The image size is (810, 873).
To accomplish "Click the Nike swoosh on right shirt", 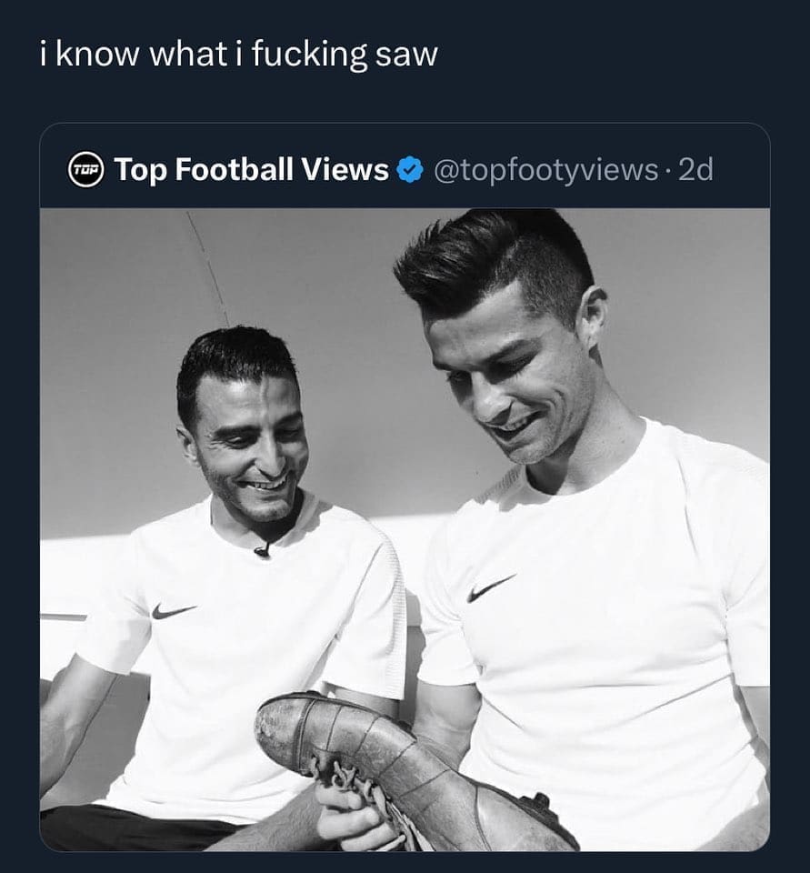I will pyautogui.click(x=491, y=588).
